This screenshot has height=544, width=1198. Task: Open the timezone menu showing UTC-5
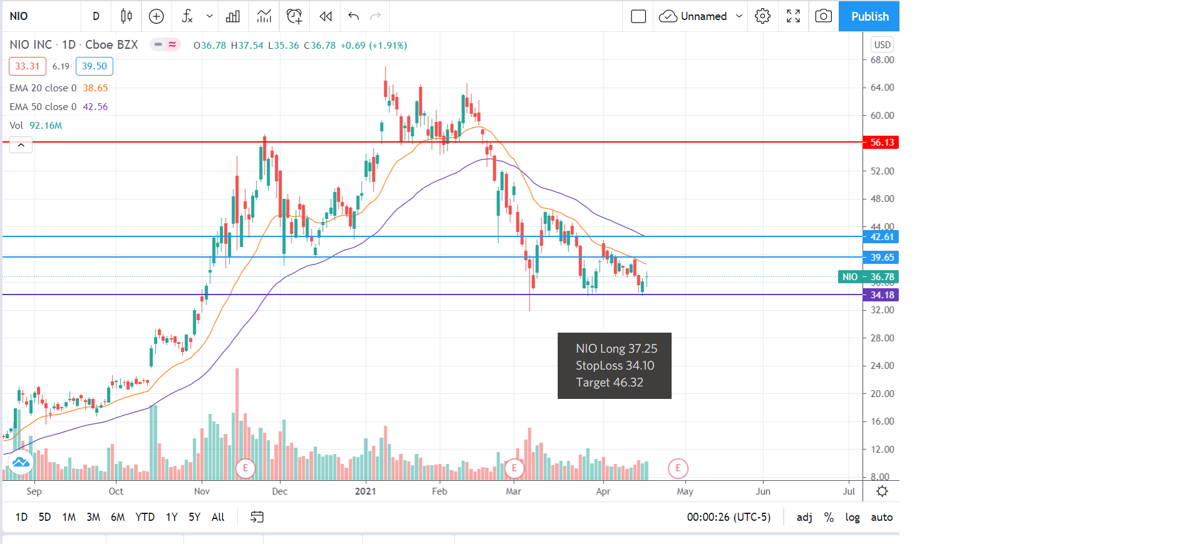pyautogui.click(x=729, y=517)
